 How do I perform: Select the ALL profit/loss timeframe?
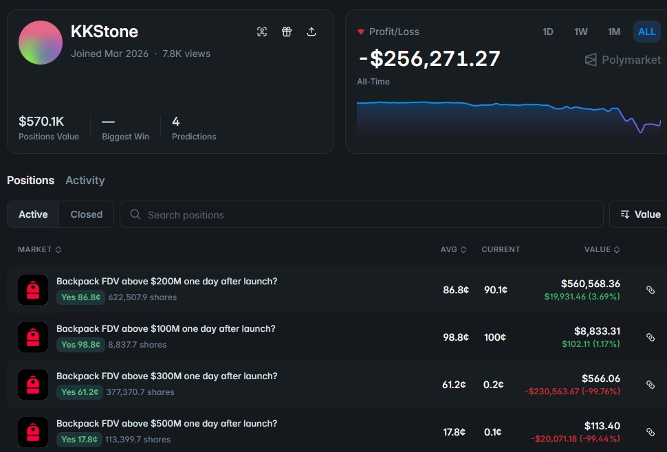(646, 32)
